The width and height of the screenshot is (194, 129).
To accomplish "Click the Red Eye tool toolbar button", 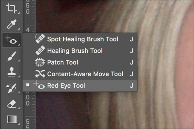I will pos(12,40).
